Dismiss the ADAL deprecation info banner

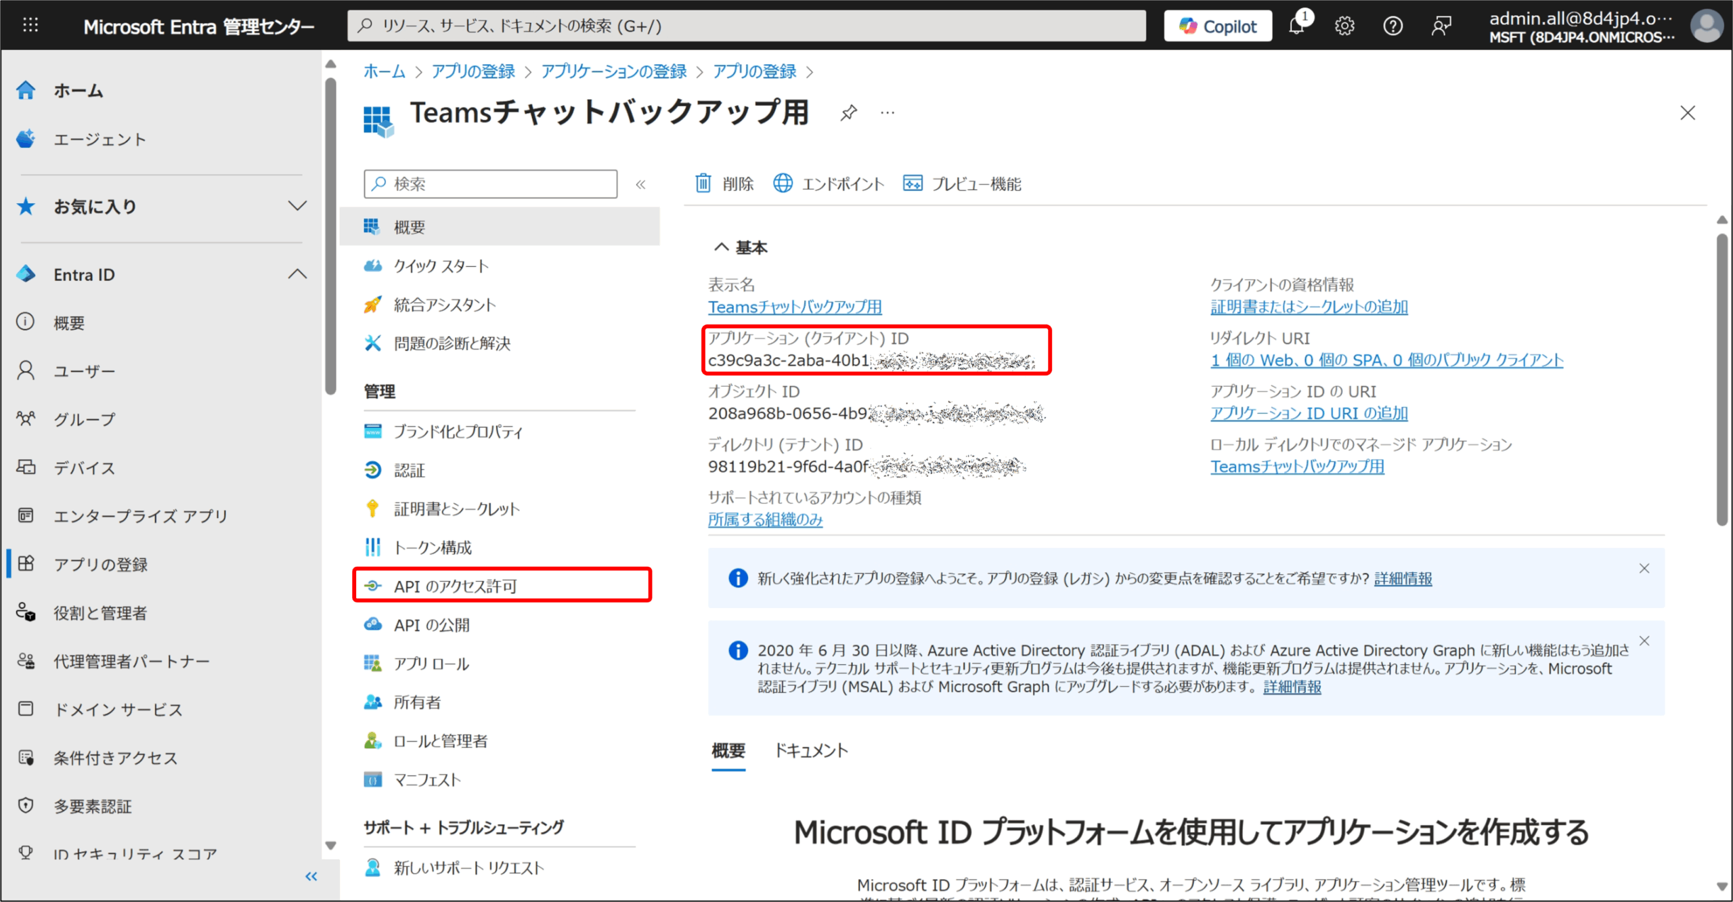tap(1644, 641)
